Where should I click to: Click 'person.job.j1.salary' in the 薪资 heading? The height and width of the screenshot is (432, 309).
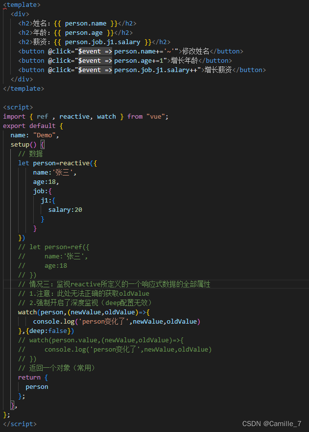103,42
